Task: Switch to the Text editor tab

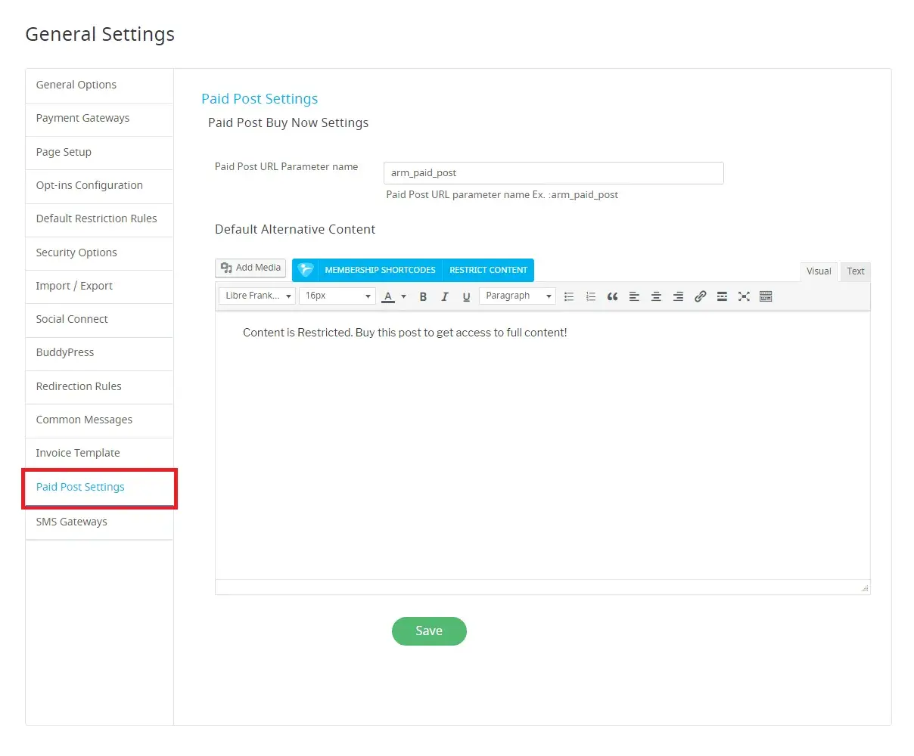Action: coord(855,271)
